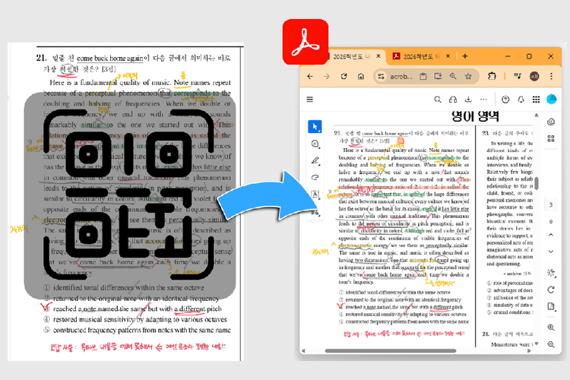Click the browser home button
Image resolution: width=570 pixels, height=380 pixels.
point(361,76)
